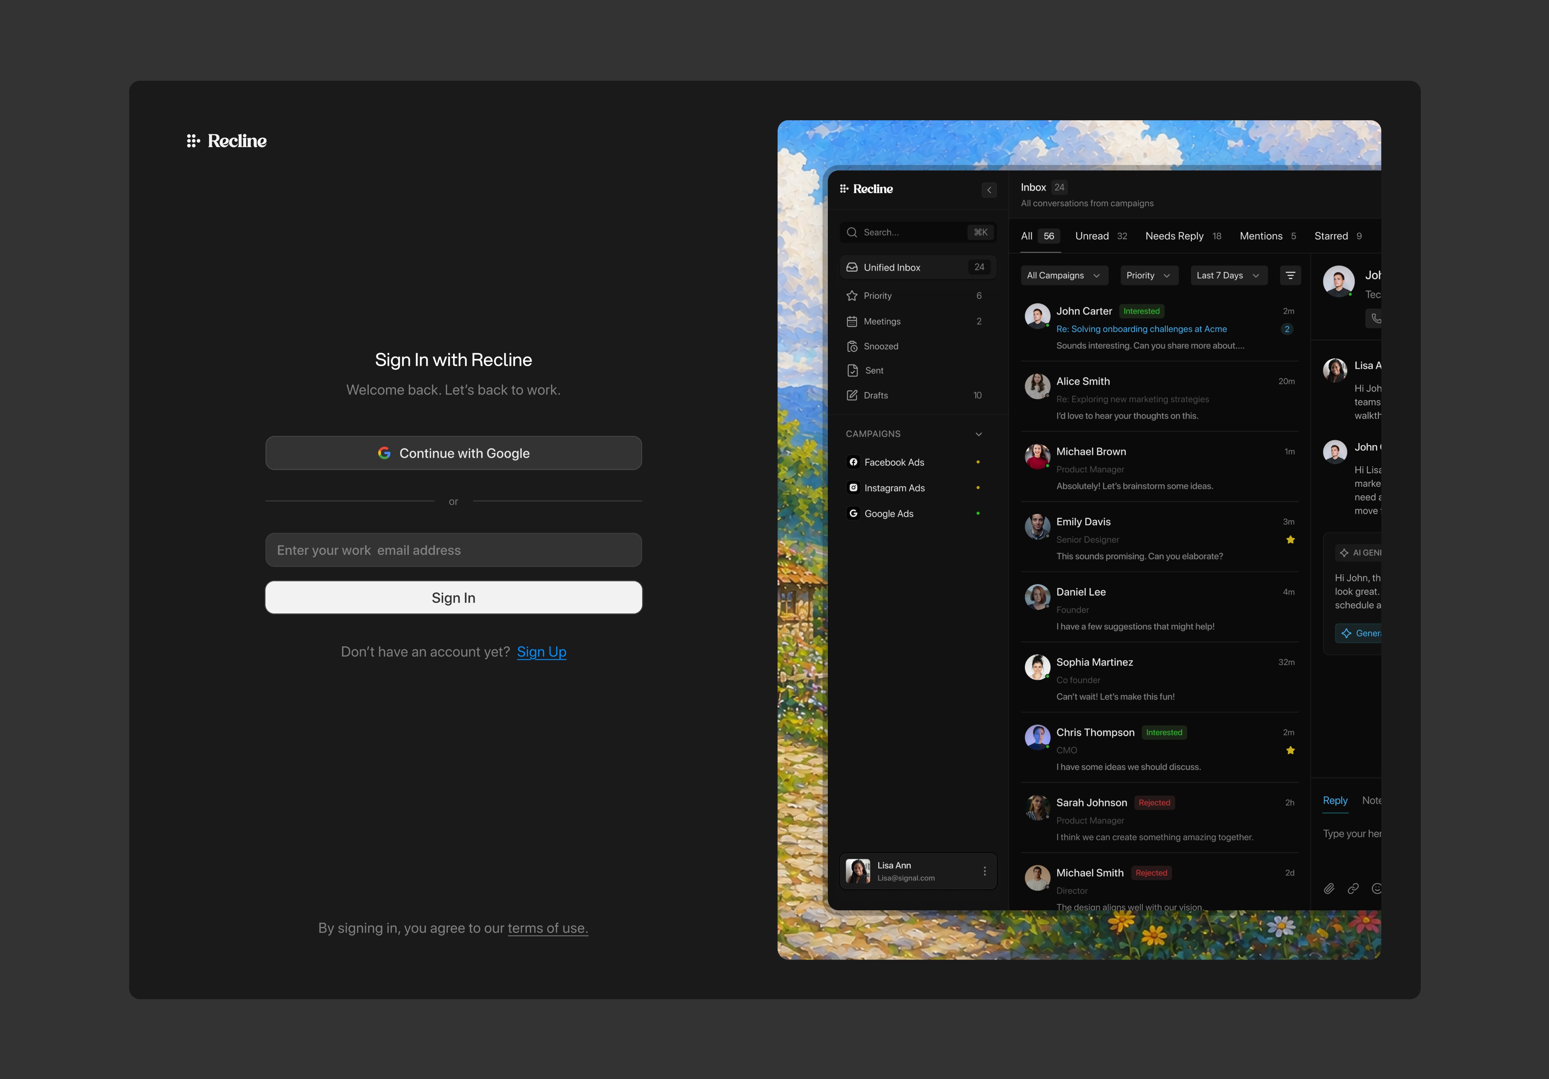Click the search magnifier icon in the sidebar
The height and width of the screenshot is (1079, 1549).
coord(851,232)
